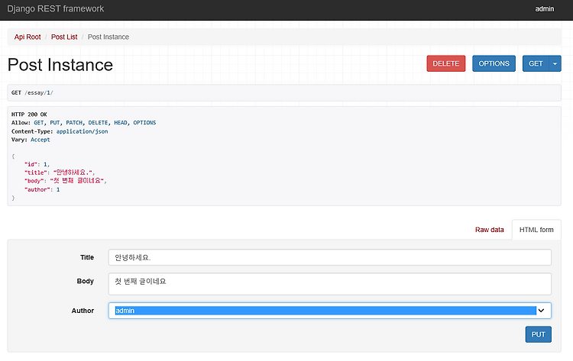Open the GET format dropdown caret
The image size is (573, 361).
pos(555,63)
